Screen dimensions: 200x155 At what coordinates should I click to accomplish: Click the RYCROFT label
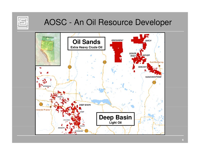point(60,97)
